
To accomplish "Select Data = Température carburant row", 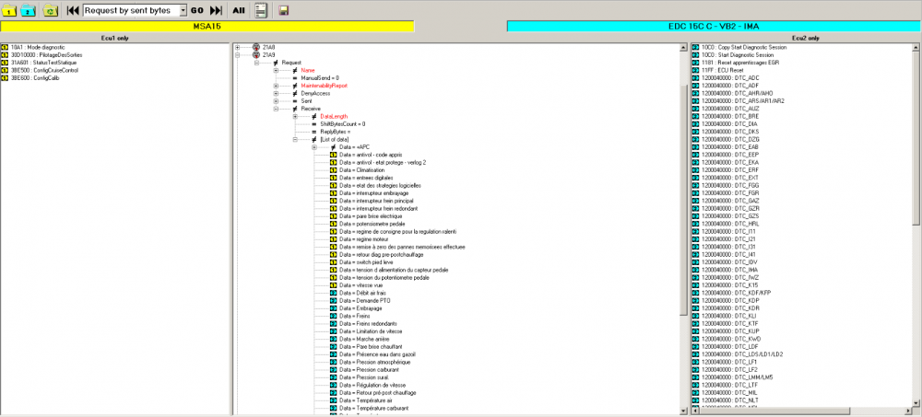I will [374, 408].
